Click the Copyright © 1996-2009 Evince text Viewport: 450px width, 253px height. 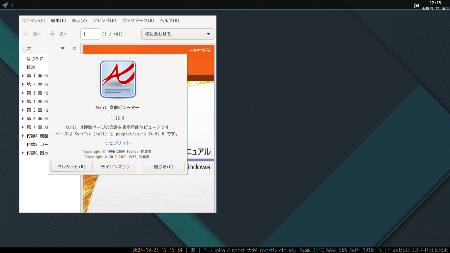tap(117, 152)
